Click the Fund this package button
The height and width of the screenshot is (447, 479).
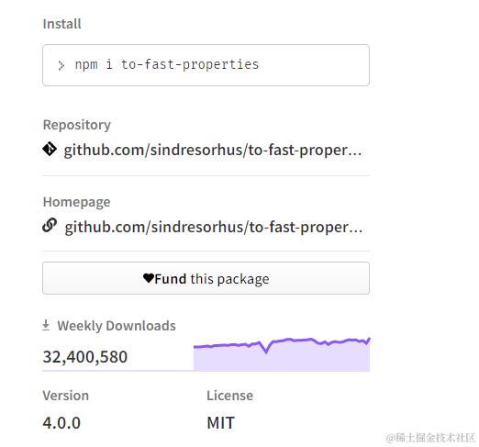[x=206, y=278]
